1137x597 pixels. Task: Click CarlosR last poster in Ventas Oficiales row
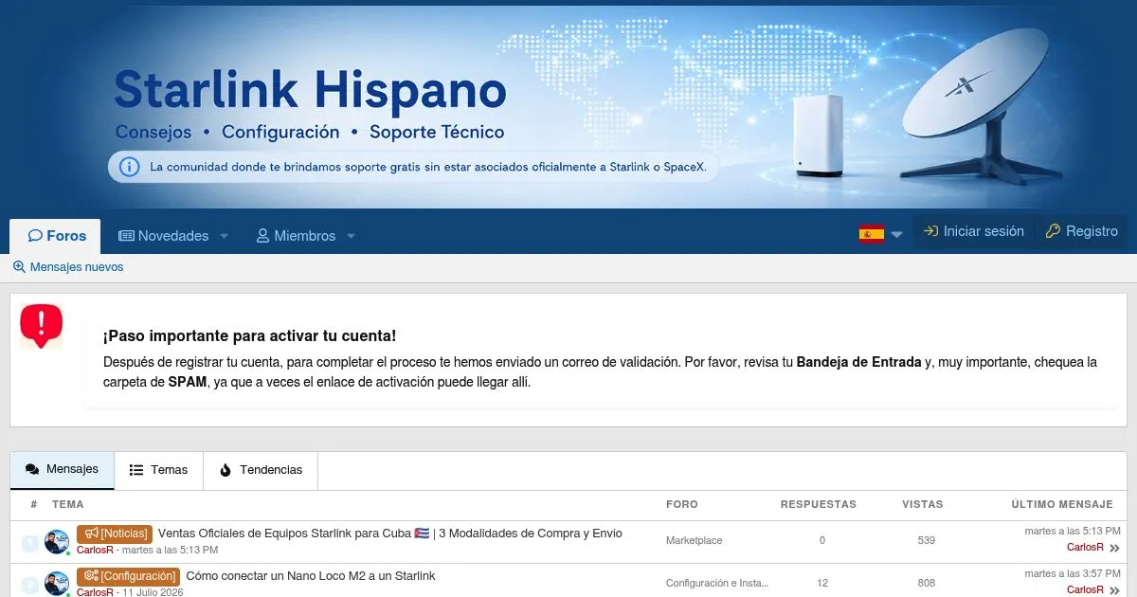1085,547
